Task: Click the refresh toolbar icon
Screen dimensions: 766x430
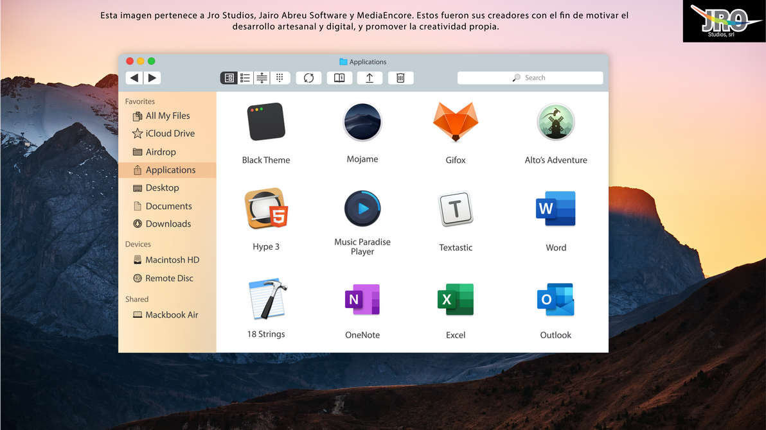Action: [308, 78]
